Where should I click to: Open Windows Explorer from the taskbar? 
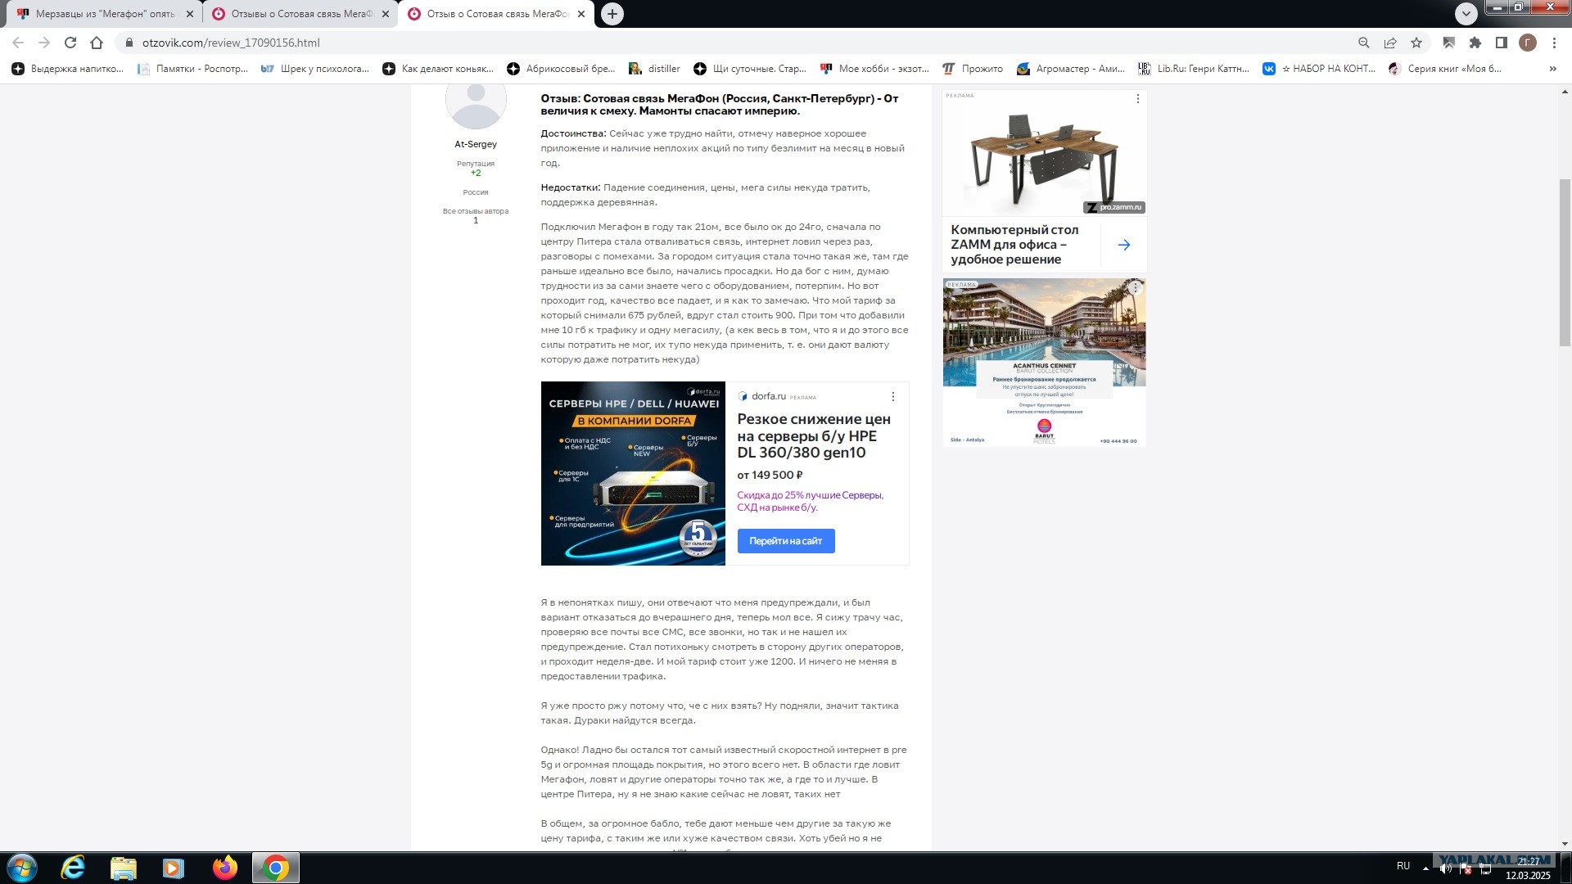coord(124,868)
